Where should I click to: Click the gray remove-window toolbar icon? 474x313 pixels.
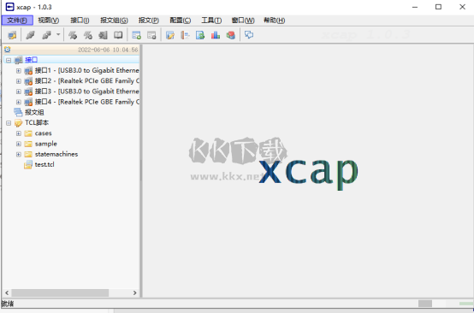[x=151, y=35]
